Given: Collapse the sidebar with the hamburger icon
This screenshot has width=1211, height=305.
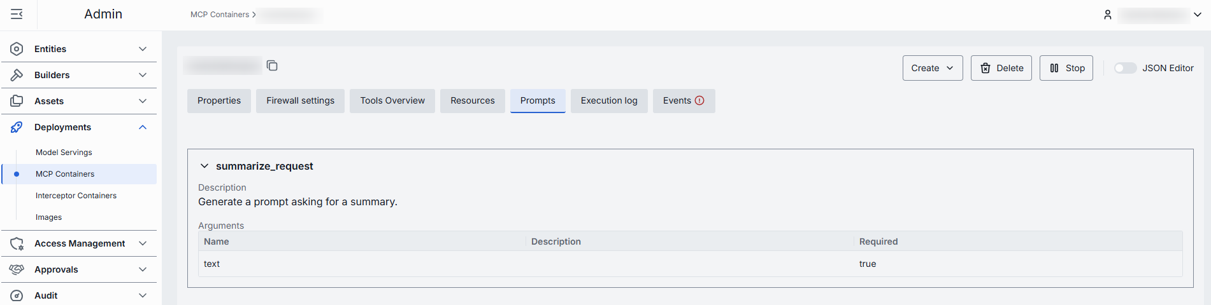Looking at the screenshot, I should (x=17, y=14).
